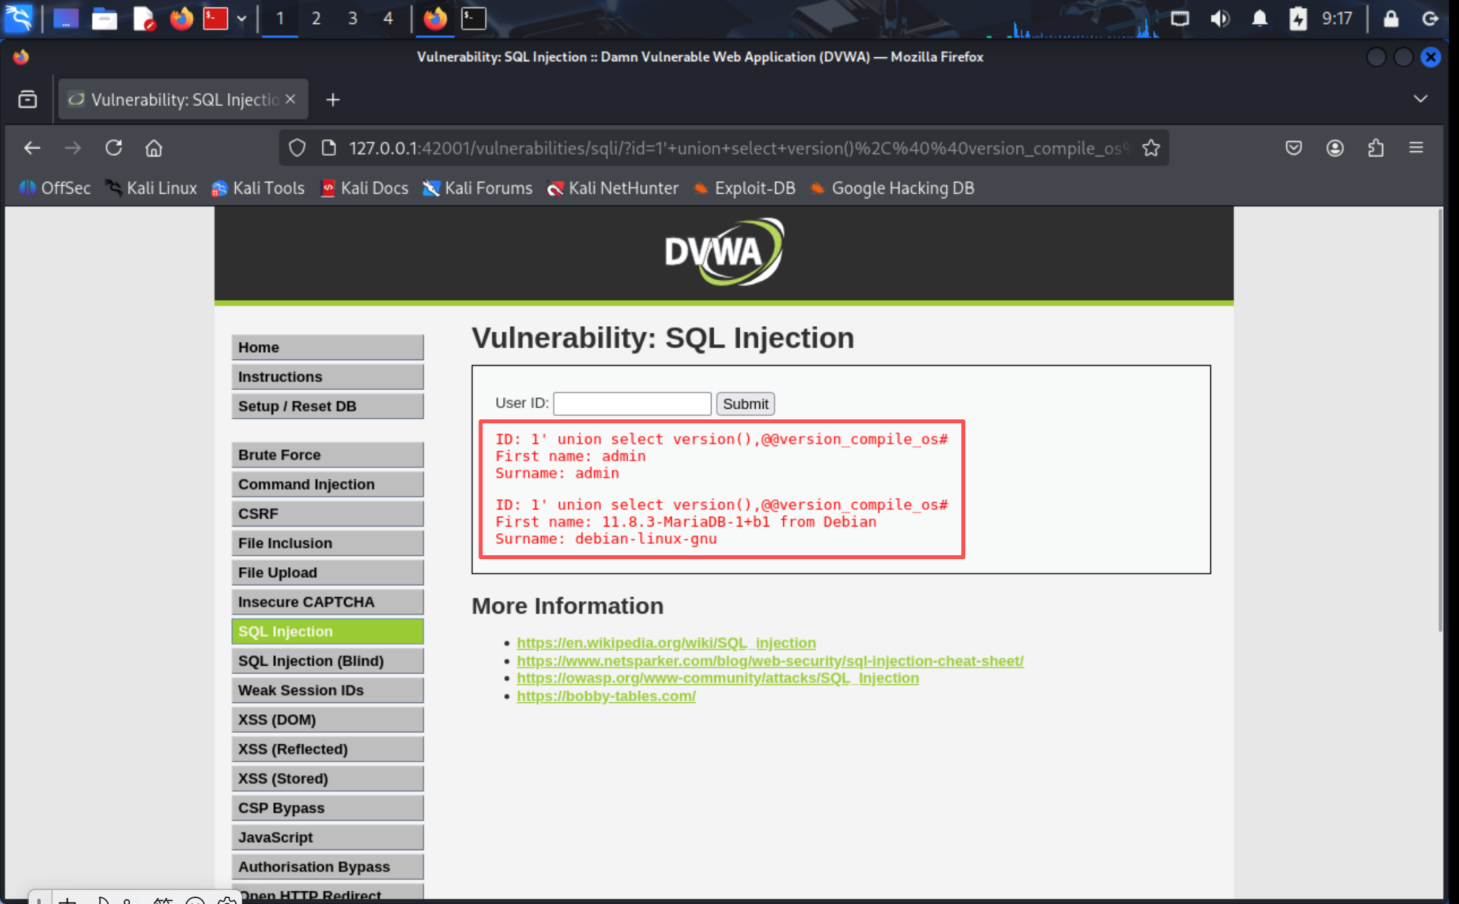Open the Firefox account icon

pos(1334,148)
